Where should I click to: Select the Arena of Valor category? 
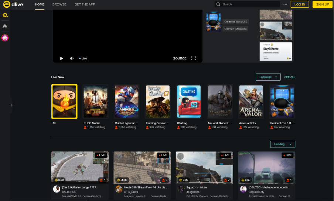pos(251,102)
